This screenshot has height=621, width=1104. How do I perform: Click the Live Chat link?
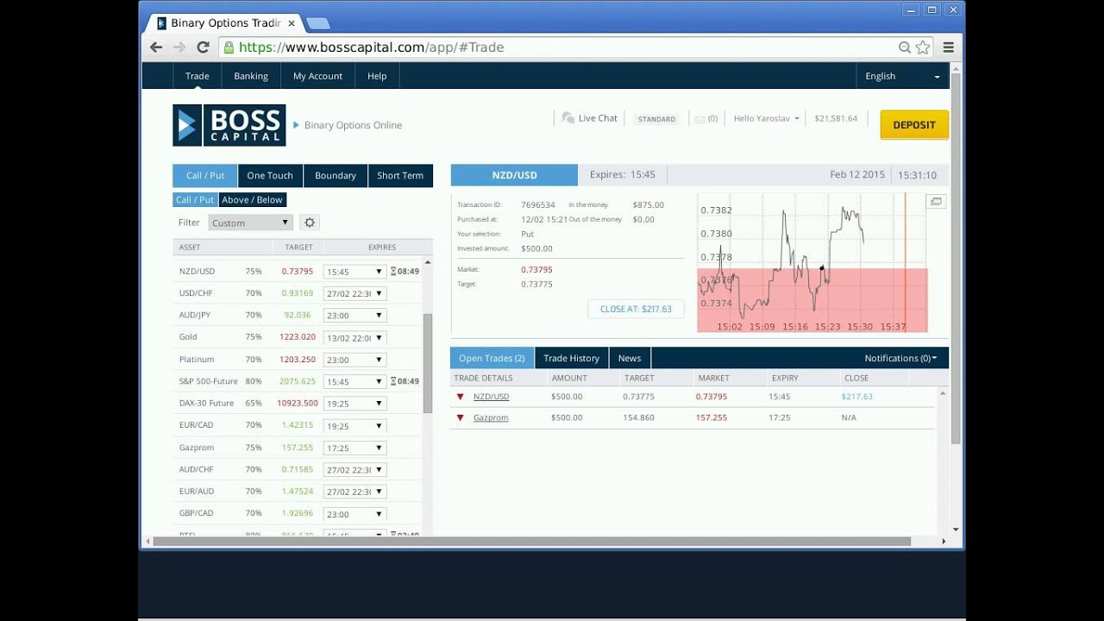(598, 118)
